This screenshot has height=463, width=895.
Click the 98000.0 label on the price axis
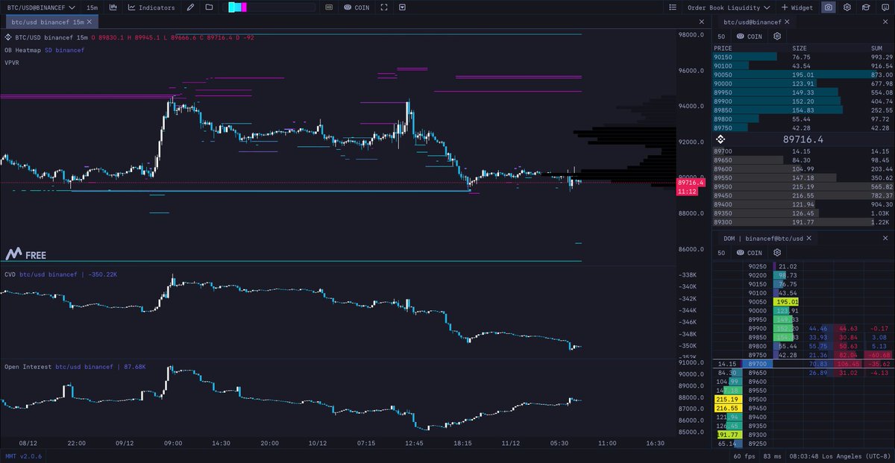691,35
